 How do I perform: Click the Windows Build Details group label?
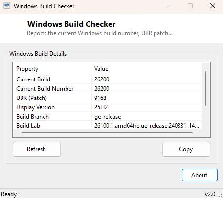[38, 54]
